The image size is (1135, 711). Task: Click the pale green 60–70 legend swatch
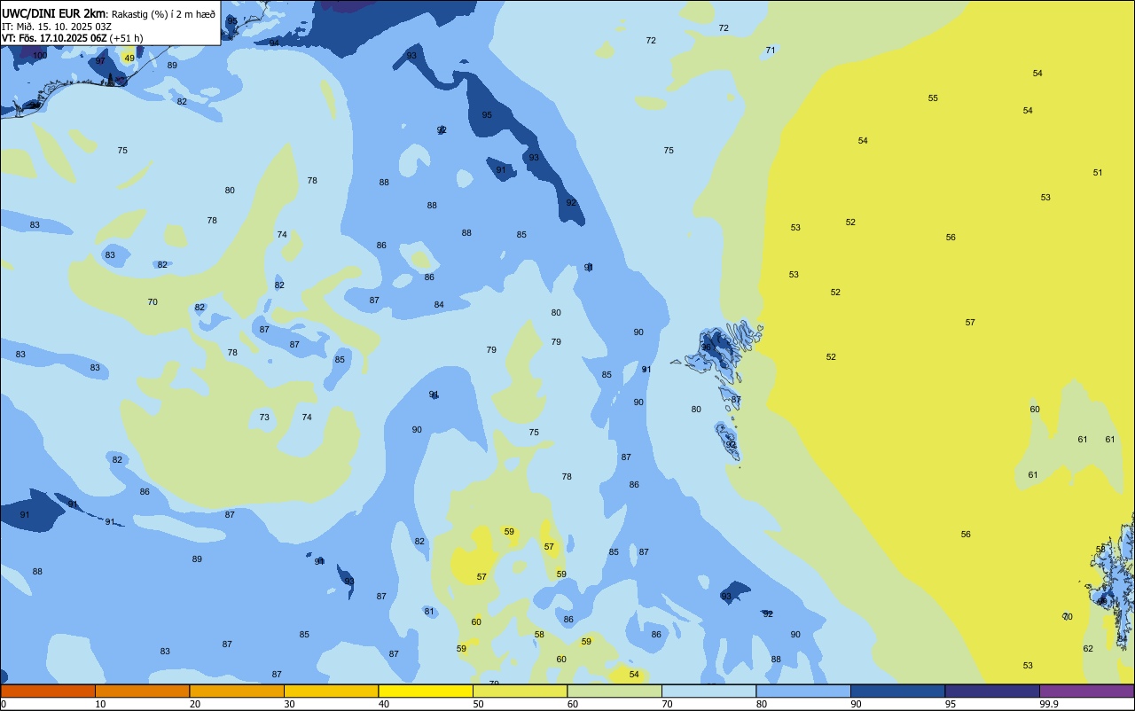pos(614,691)
